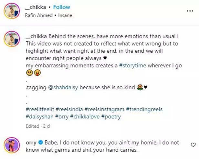Browse the #poetry hashtag
This screenshot has height=159, width=199.
coord(111,117)
